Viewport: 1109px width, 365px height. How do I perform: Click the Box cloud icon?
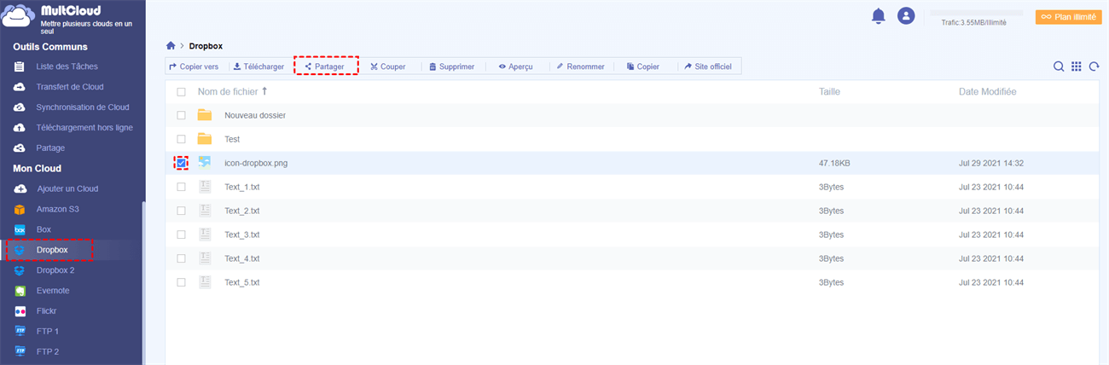[x=20, y=229]
